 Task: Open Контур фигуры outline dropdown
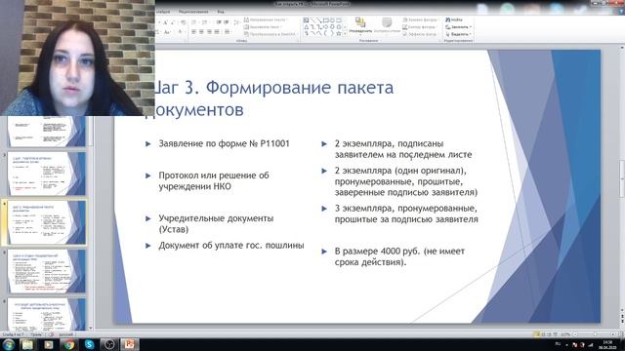tap(420, 27)
